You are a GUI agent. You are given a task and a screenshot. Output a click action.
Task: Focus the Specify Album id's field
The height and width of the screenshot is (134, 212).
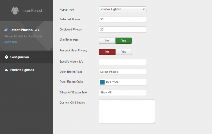pos(123,62)
